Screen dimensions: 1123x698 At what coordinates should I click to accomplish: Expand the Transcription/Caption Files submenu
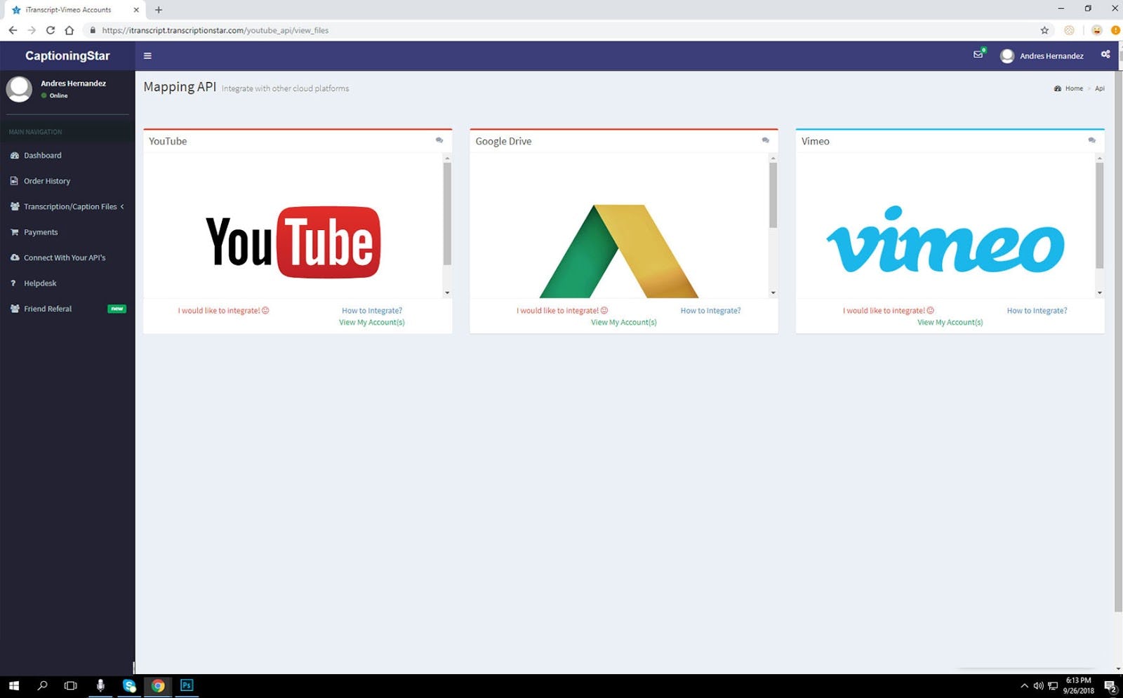coord(70,206)
